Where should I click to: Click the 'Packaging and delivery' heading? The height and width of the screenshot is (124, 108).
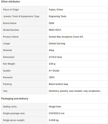(x=15, y=99)
